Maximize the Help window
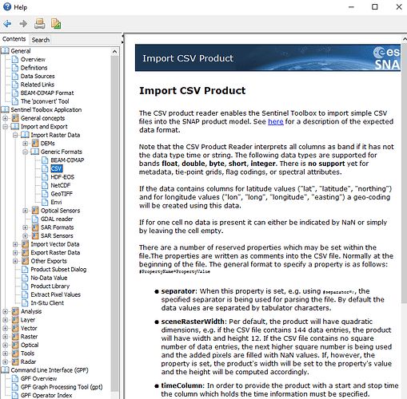 375,7
